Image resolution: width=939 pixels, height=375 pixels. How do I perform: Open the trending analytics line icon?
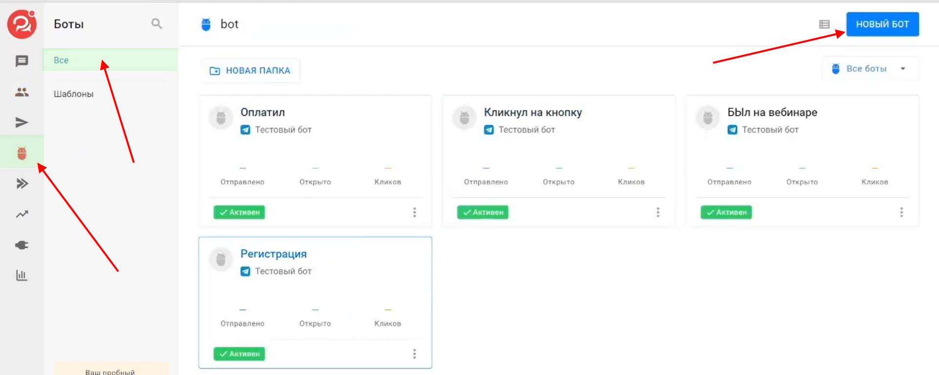click(x=22, y=214)
